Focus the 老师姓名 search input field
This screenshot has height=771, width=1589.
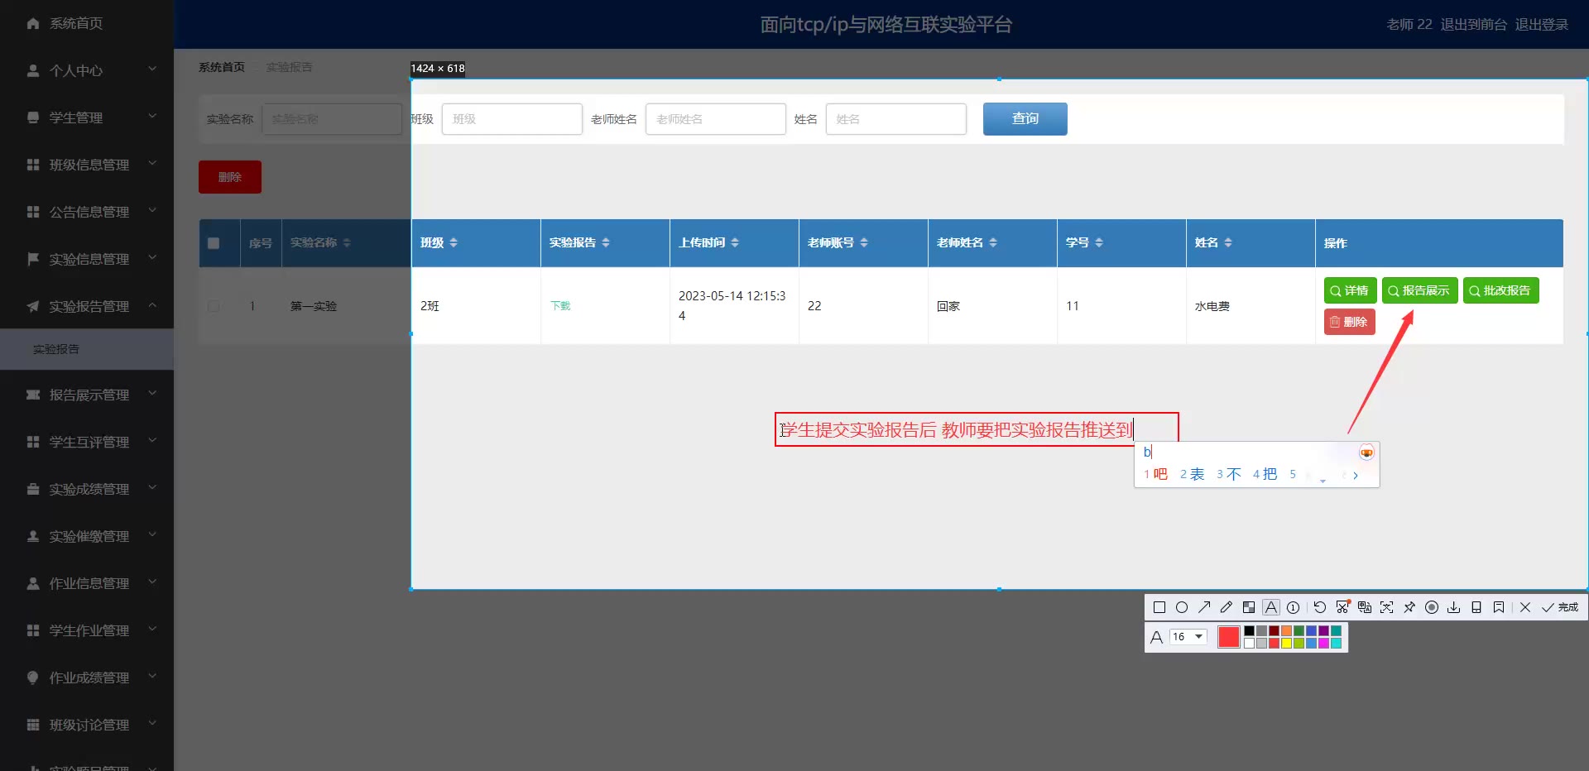[x=715, y=119]
